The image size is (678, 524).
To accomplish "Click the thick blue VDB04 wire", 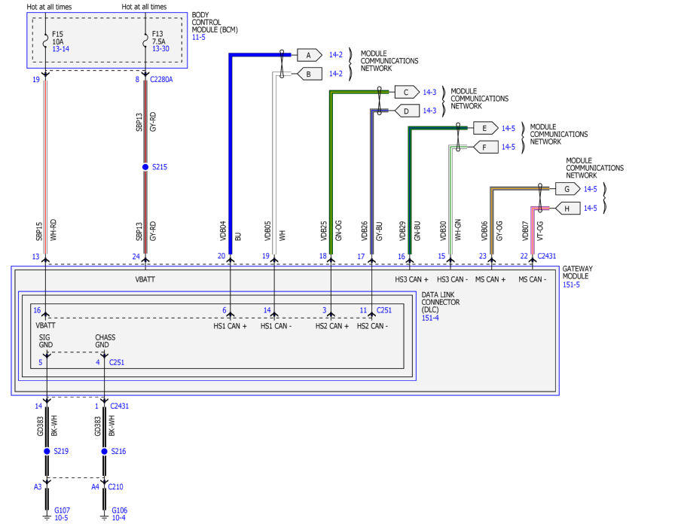I will click(x=229, y=151).
